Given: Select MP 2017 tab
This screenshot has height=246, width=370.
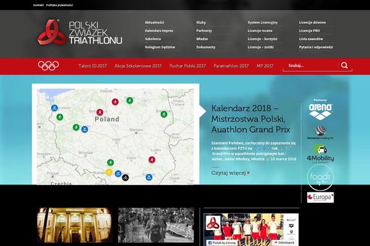Looking at the screenshot, I should tap(265, 66).
